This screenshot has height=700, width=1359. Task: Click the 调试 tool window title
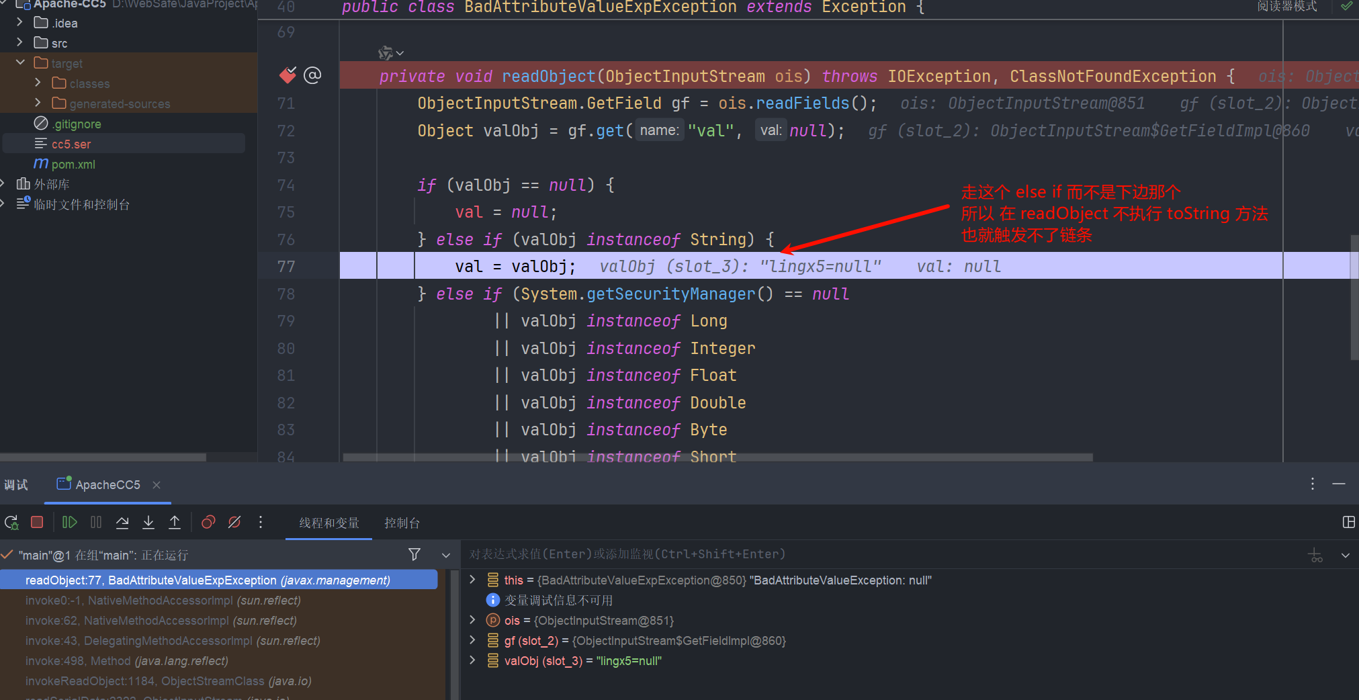click(x=16, y=484)
